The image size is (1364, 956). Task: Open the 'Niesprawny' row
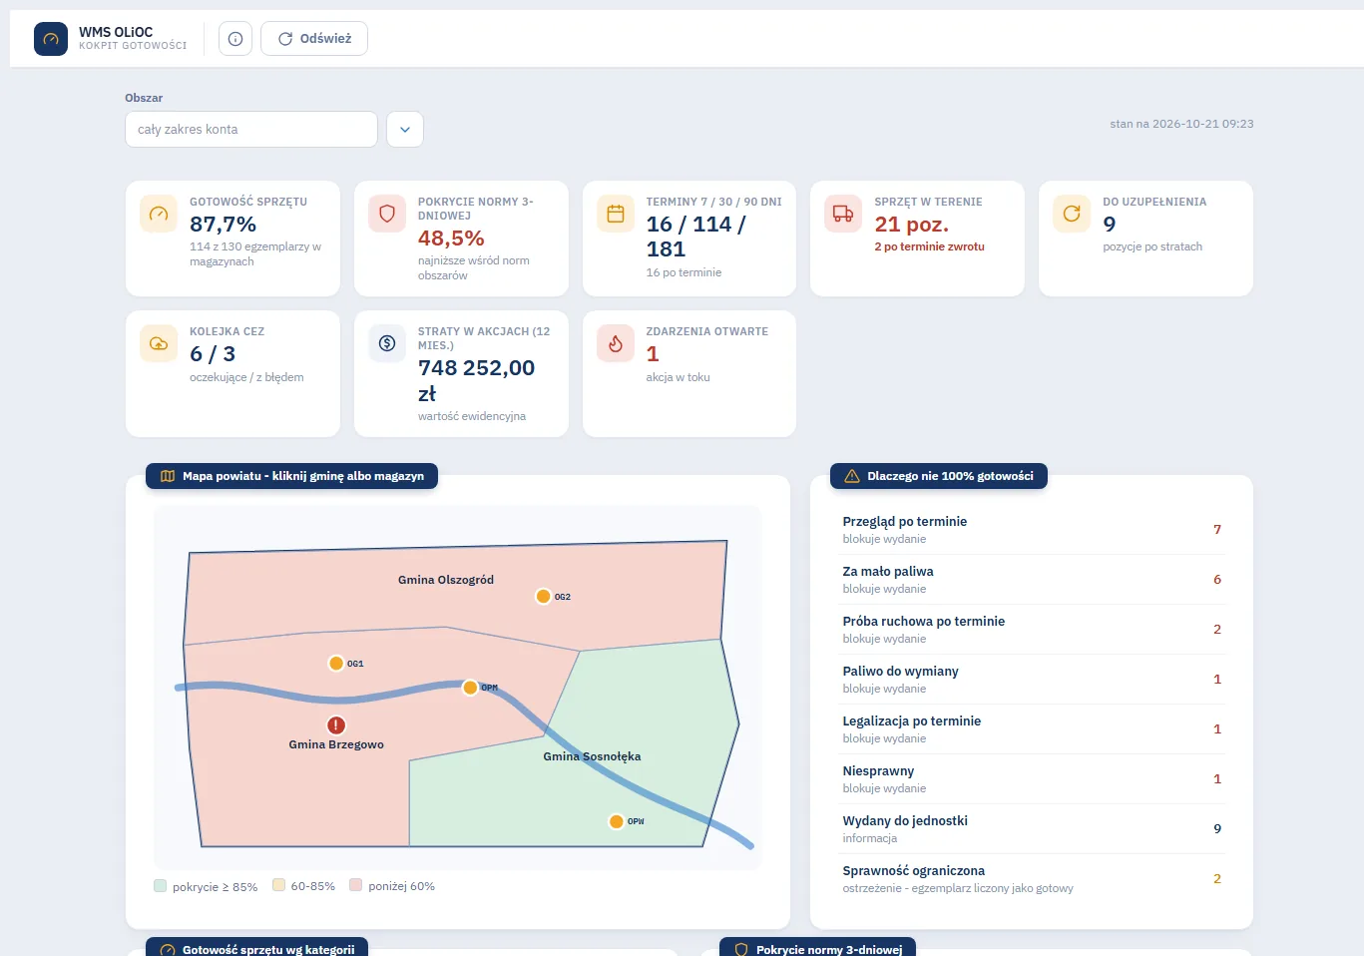[1032, 779]
